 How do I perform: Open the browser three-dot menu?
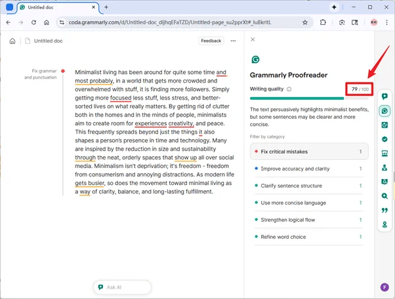[x=386, y=22]
